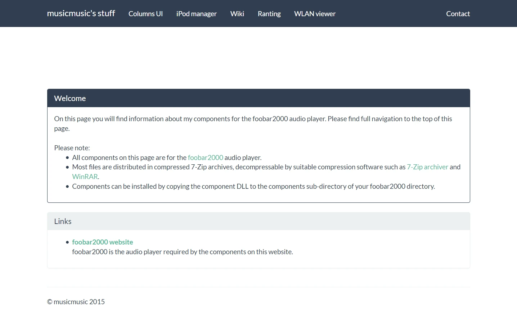The image size is (517, 320).
Task: Click the Links panel header
Action: [x=63, y=221]
